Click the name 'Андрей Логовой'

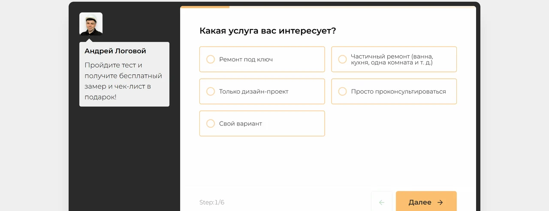pyautogui.click(x=115, y=51)
